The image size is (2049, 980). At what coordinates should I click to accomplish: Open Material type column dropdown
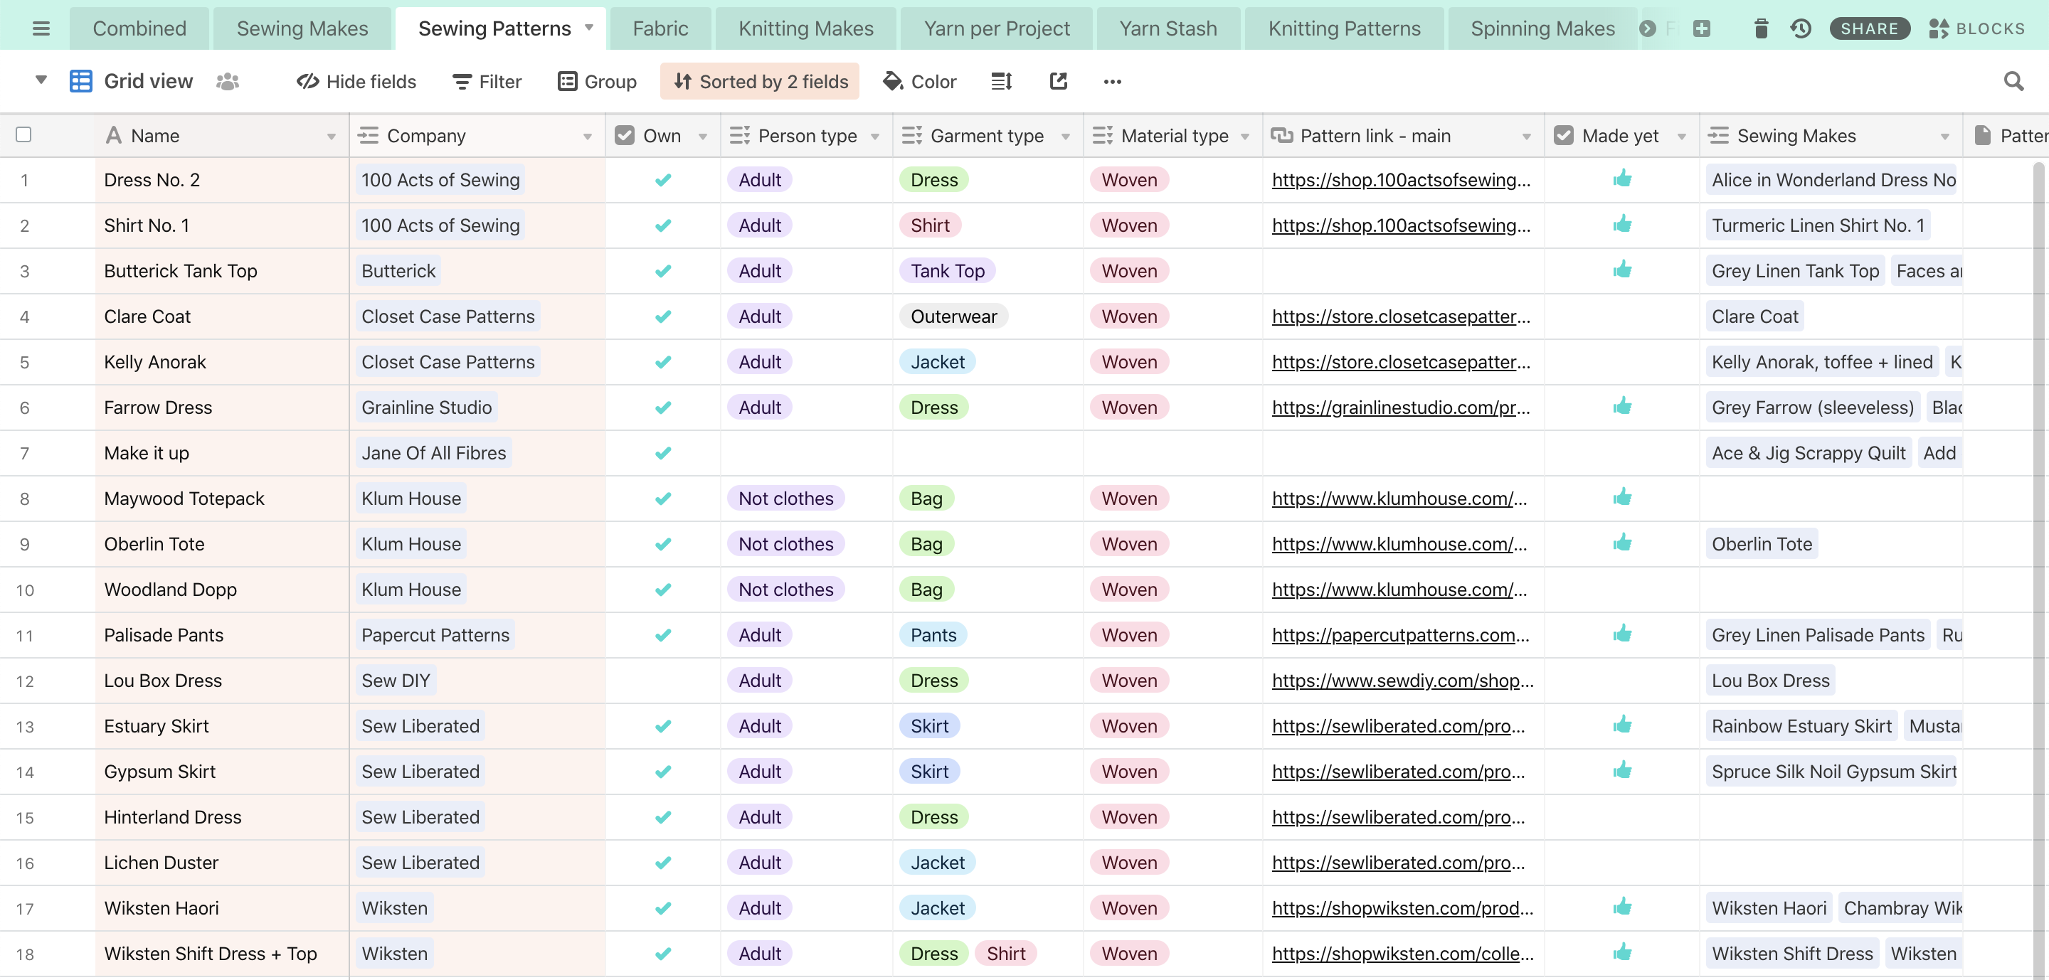point(1245,137)
